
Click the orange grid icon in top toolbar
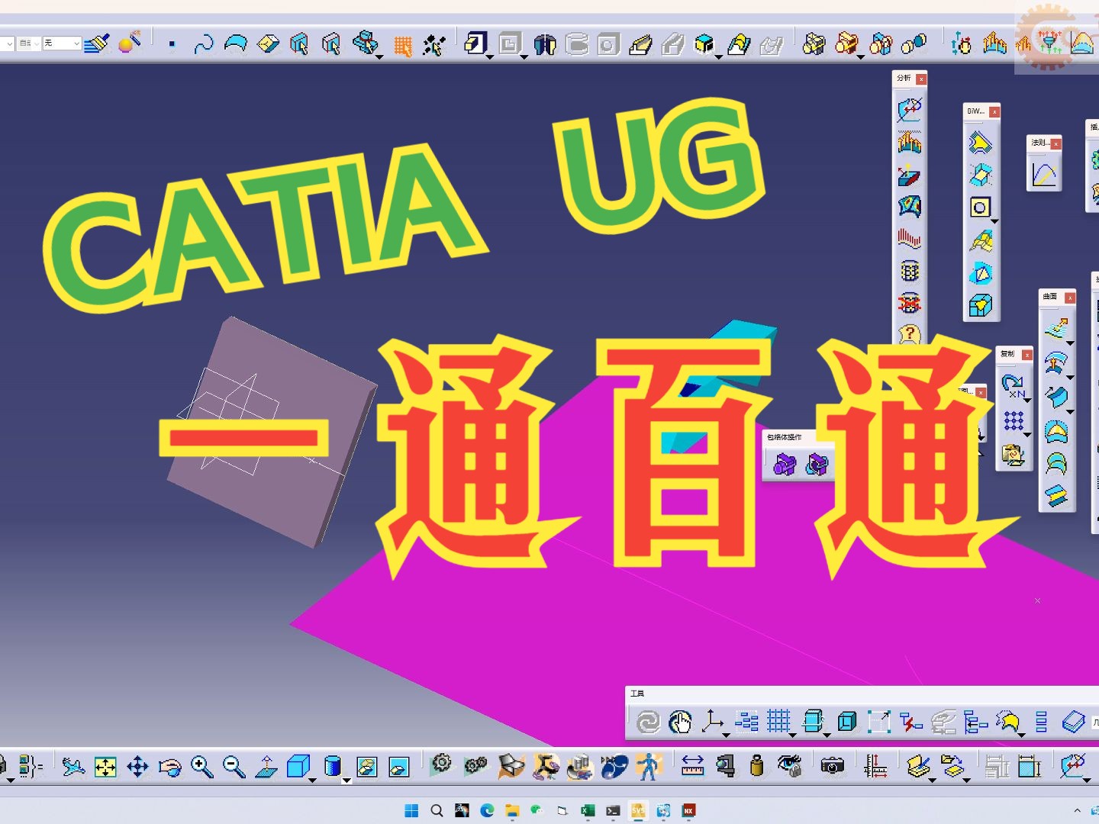[402, 47]
